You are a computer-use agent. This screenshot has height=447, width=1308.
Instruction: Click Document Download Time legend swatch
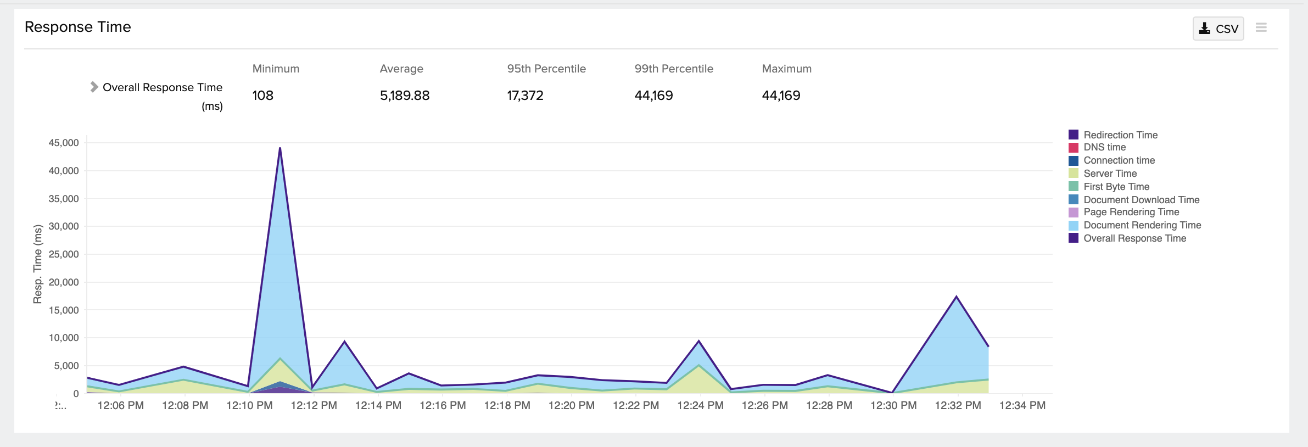tap(1074, 200)
